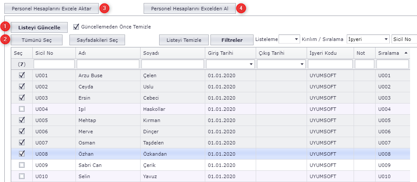This screenshot has width=417, height=182.
Task: Open the Çıkış Tarihi filter dropdown
Action: point(302,64)
